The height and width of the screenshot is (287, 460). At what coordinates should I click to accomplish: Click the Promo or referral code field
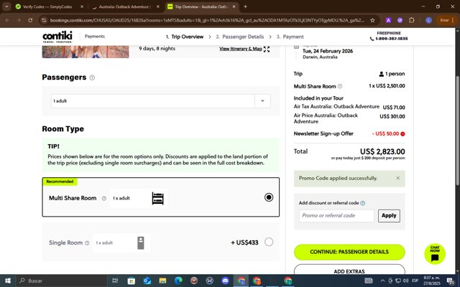coord(336,216)
